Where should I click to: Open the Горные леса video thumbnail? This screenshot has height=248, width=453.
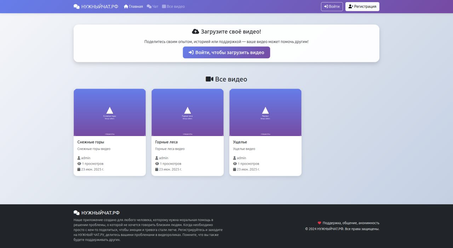coord(188,112)
